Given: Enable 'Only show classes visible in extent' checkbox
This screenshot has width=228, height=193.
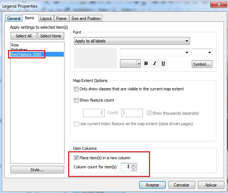Looking at the screenshot, I should pyautogui.click(x=76, y=89).
